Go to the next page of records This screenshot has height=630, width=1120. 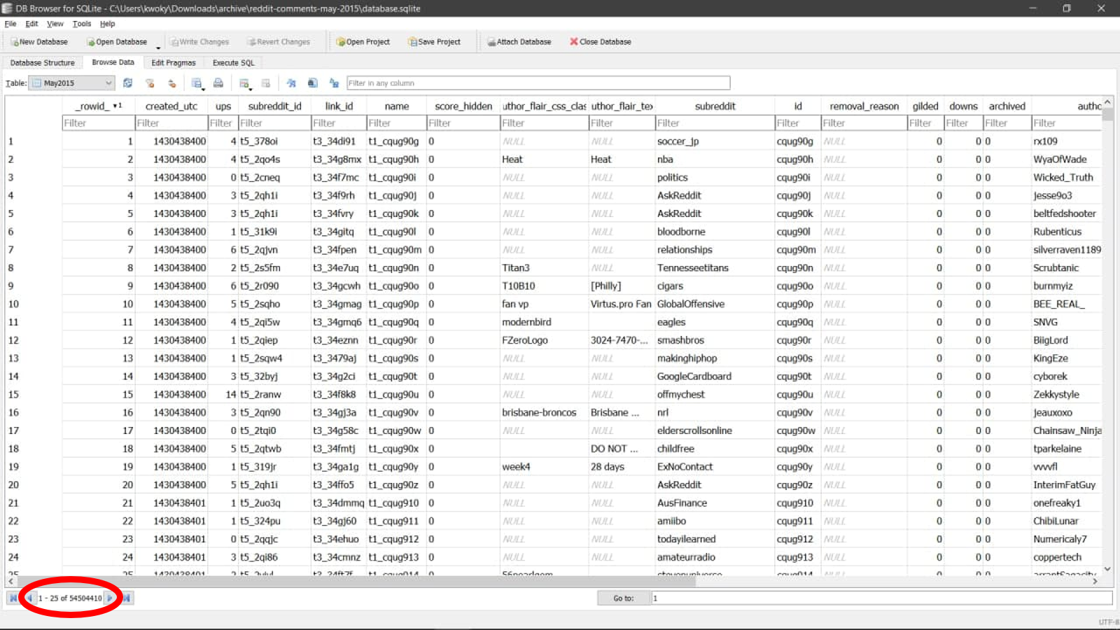pos(110,598)
